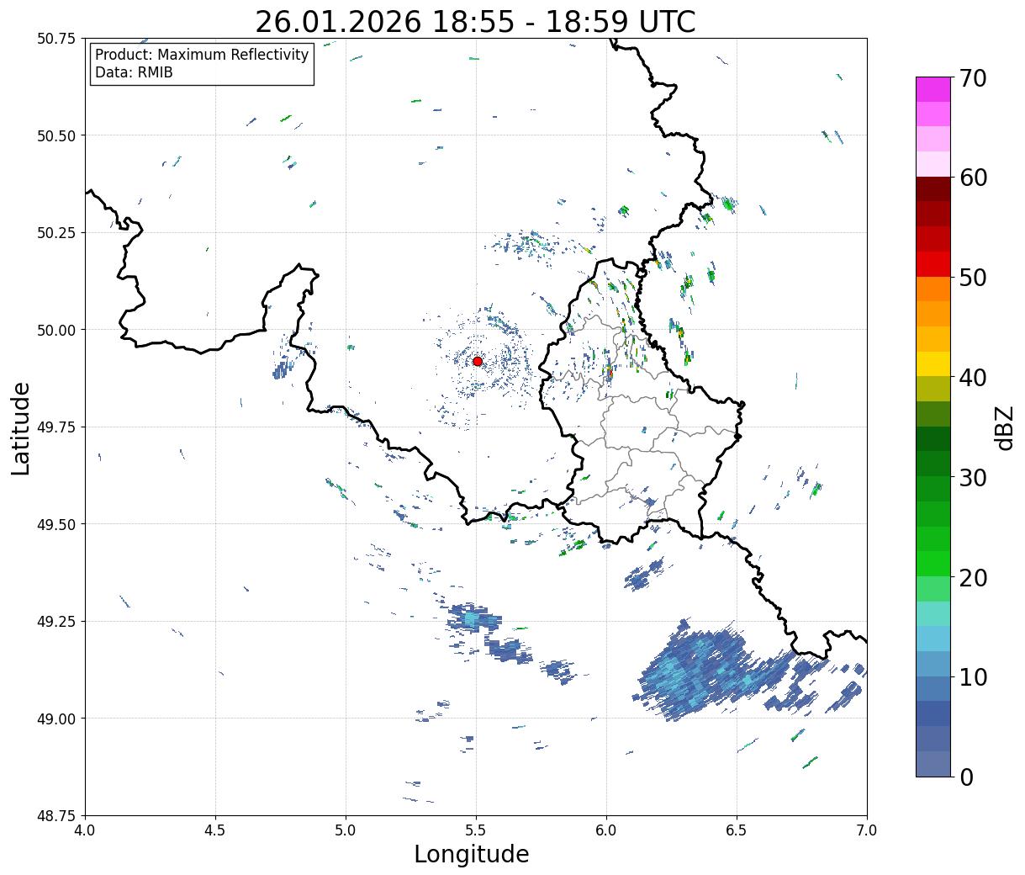
Task: Click the yellow colorbar segment at 40
Action: (x=933, y=363)
